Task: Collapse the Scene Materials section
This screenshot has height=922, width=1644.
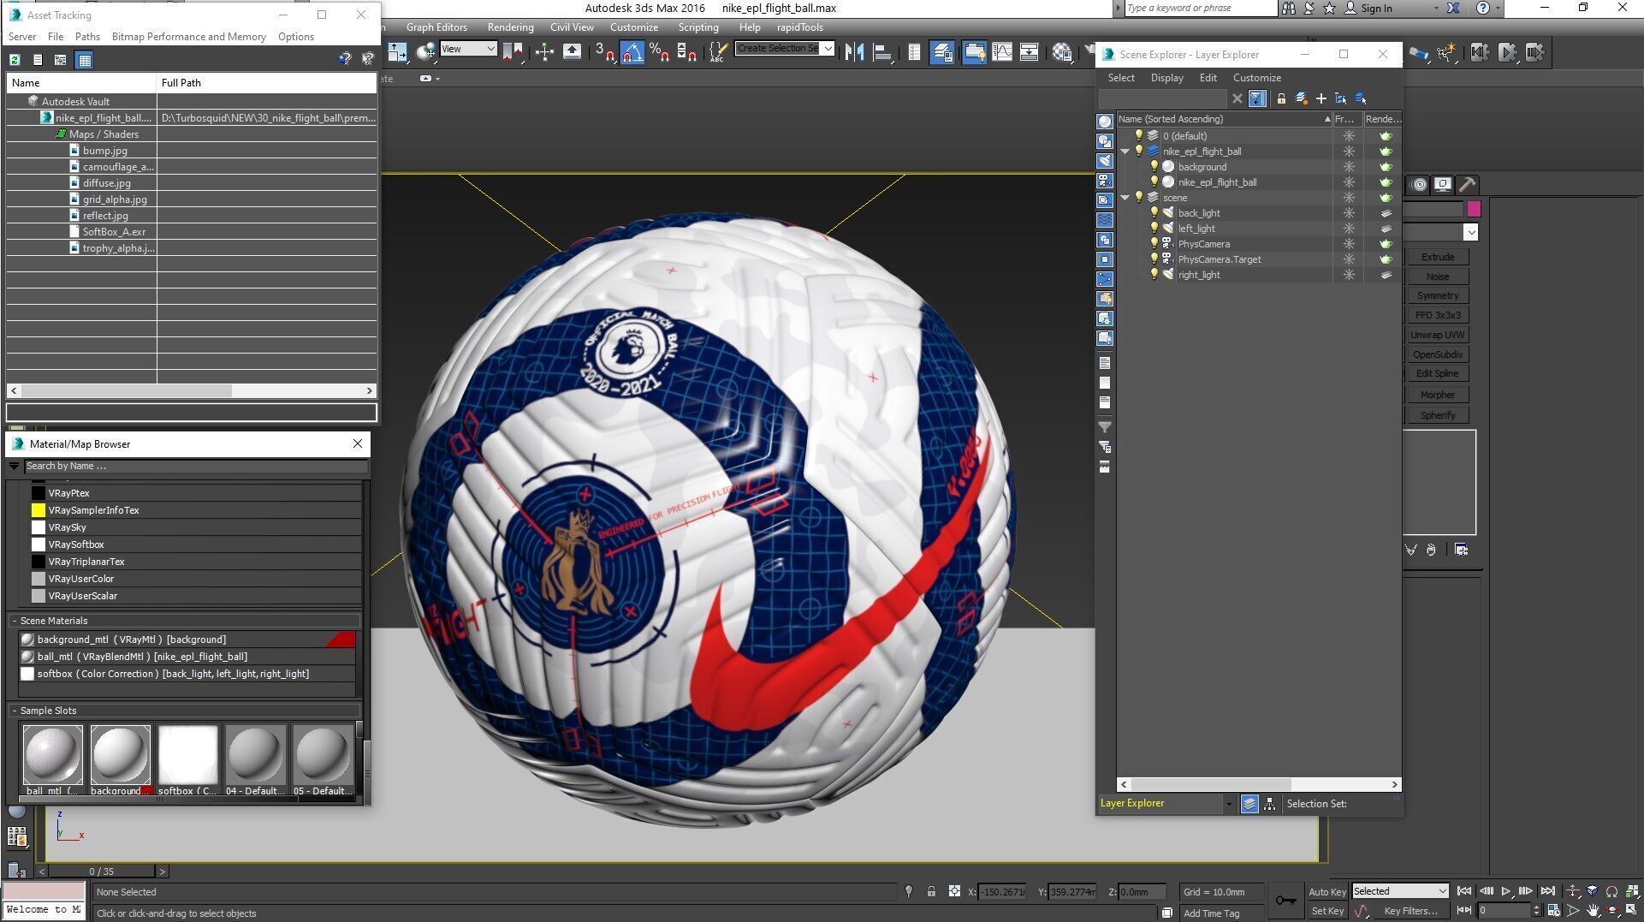Action: click(x=15, y=621)
